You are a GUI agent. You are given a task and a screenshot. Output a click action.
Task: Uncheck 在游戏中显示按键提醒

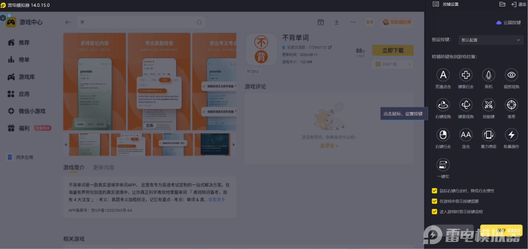pos(434,201)
